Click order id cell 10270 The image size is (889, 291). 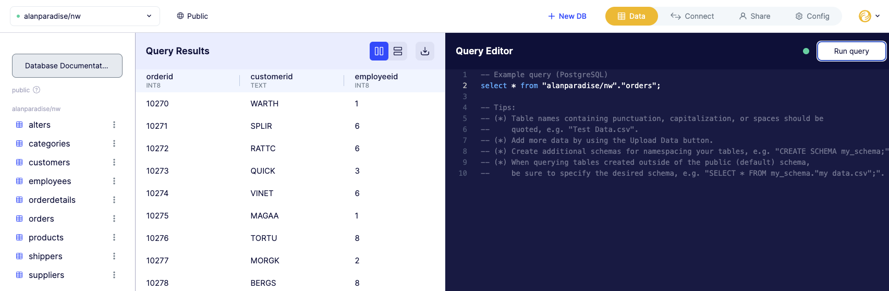point(157,104)
